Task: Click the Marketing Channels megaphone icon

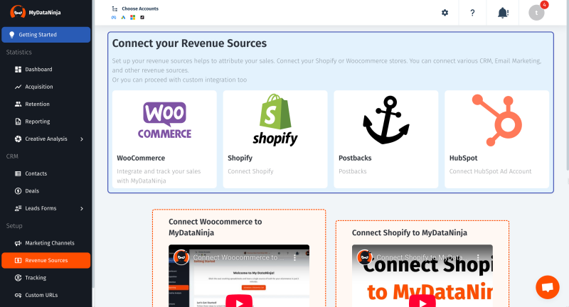Action: (x=18, y=243)
